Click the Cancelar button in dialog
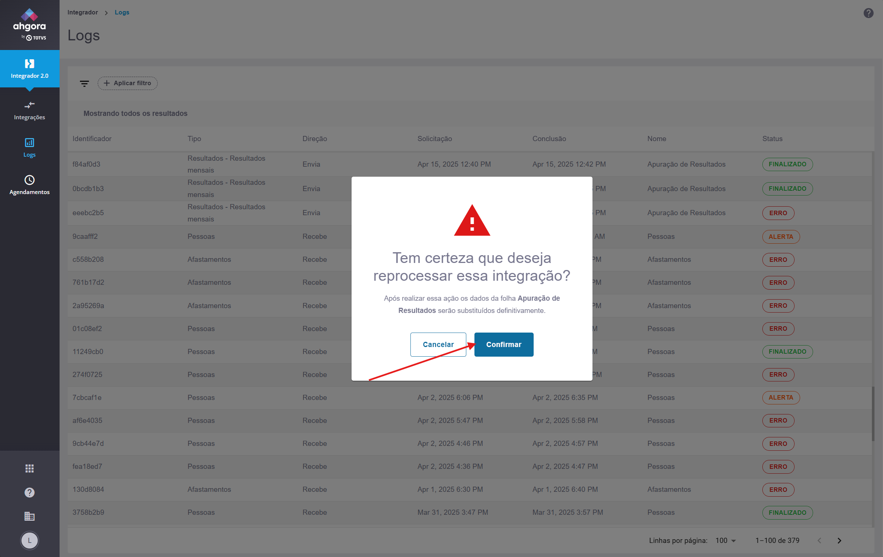Viewport: 883px width, 557px height. click(438, 344)
